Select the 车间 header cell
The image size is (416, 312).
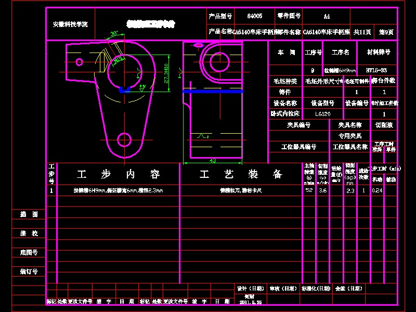[x=287, y=53]
